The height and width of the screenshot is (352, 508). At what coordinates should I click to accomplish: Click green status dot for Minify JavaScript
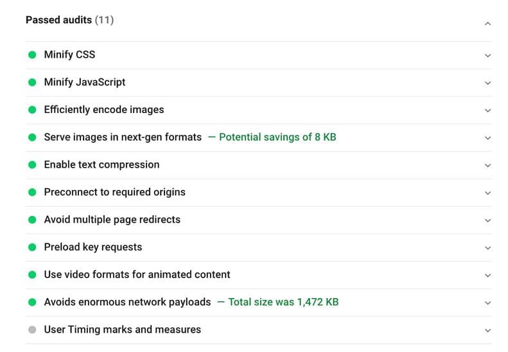[x=32, y=82]
